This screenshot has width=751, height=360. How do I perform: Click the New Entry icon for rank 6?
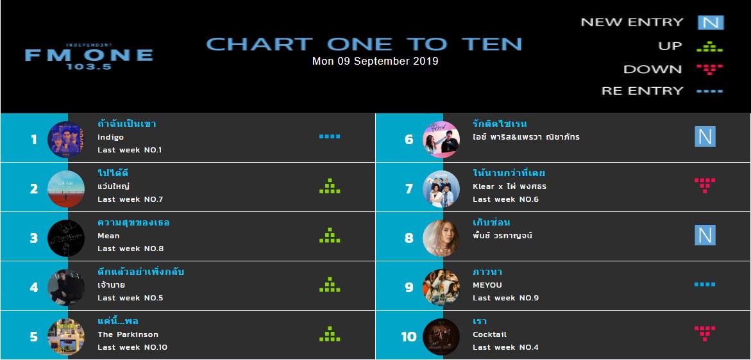click(705, 136)
